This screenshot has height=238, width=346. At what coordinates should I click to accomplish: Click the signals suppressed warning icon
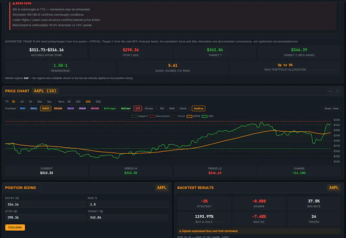(x=180, y=231)
